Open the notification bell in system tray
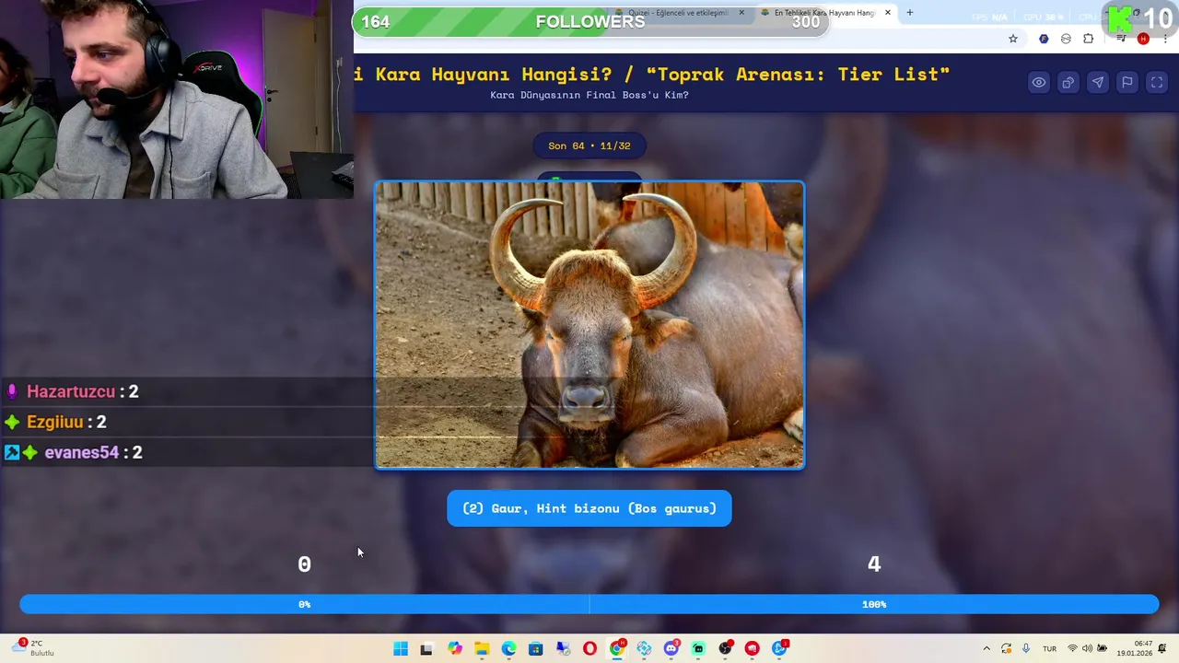 [1162, 649]
